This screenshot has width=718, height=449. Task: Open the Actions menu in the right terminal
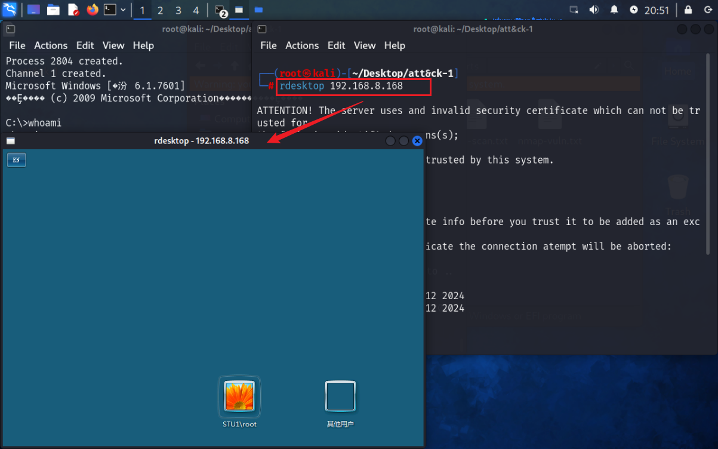[x=302, y=45]
